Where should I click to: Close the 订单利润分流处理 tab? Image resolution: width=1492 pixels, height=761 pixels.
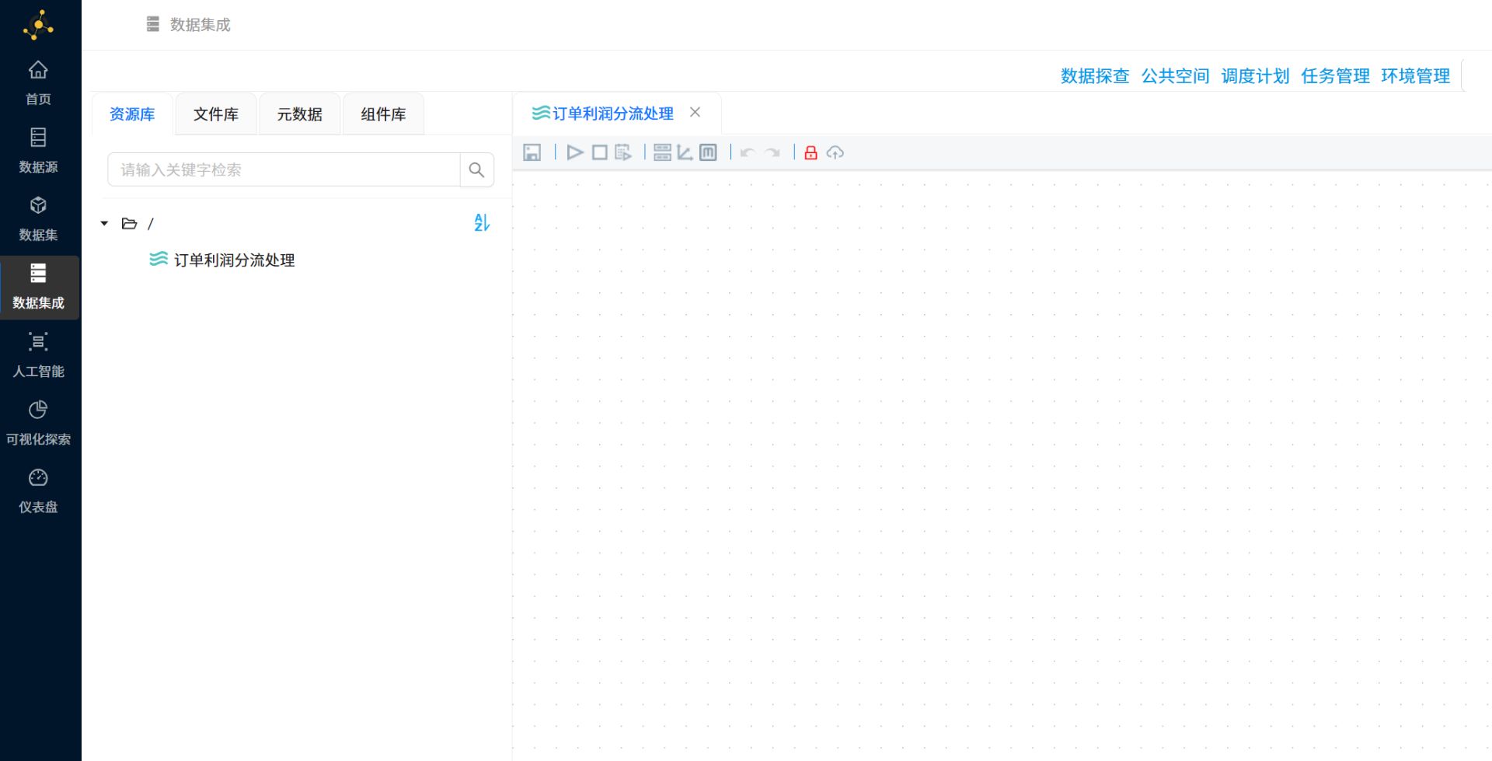pos(695,113)
